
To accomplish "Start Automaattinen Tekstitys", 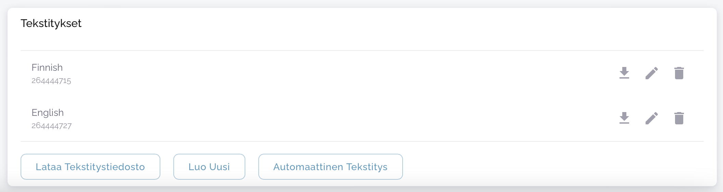I will (330, 167).
